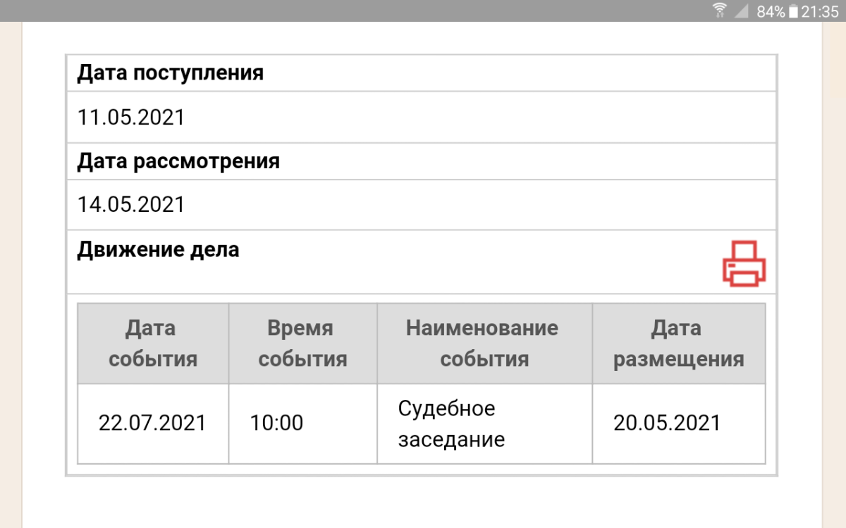Tap the battery indicator icon
The image size is (846, 528).
tap(793, 11)
